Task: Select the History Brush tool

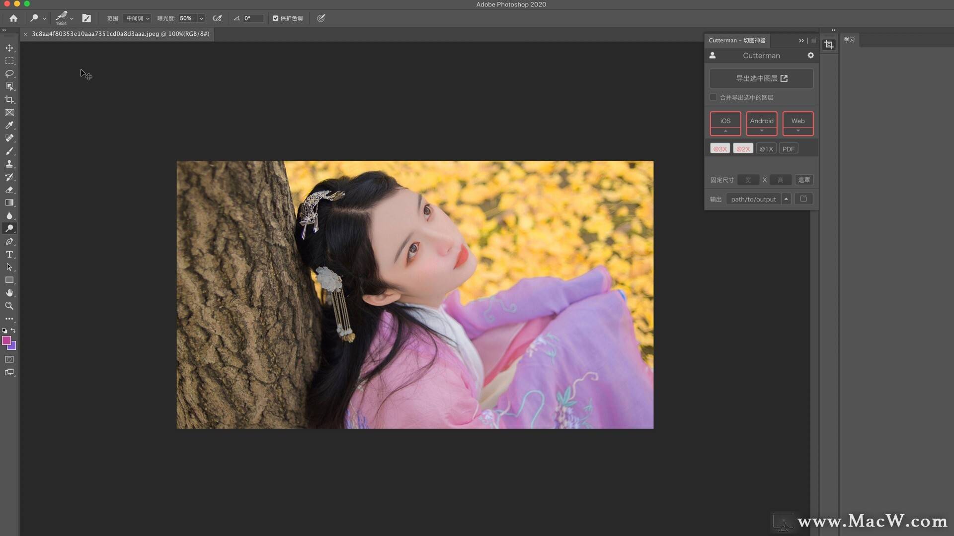Action: (x=9, y=177)
